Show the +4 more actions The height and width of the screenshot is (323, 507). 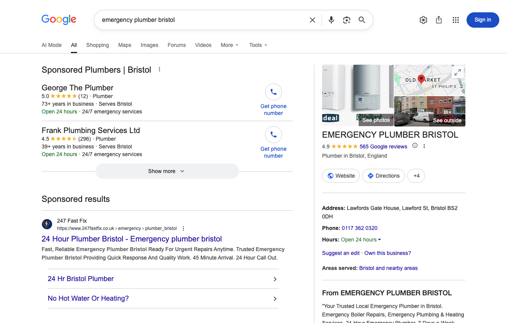pyautogui.click(x=416, y=176)
